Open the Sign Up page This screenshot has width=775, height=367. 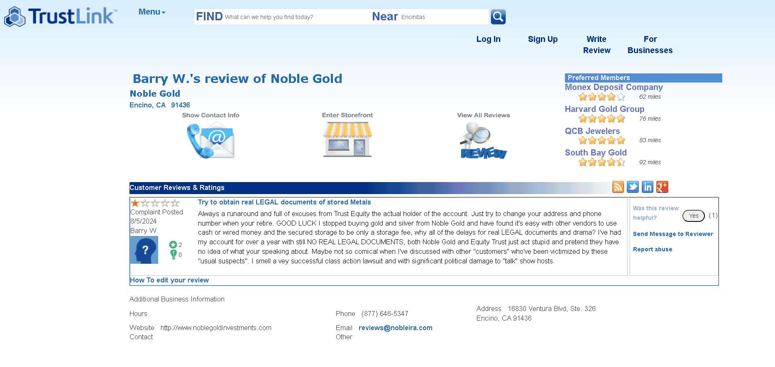click(543, 39)
